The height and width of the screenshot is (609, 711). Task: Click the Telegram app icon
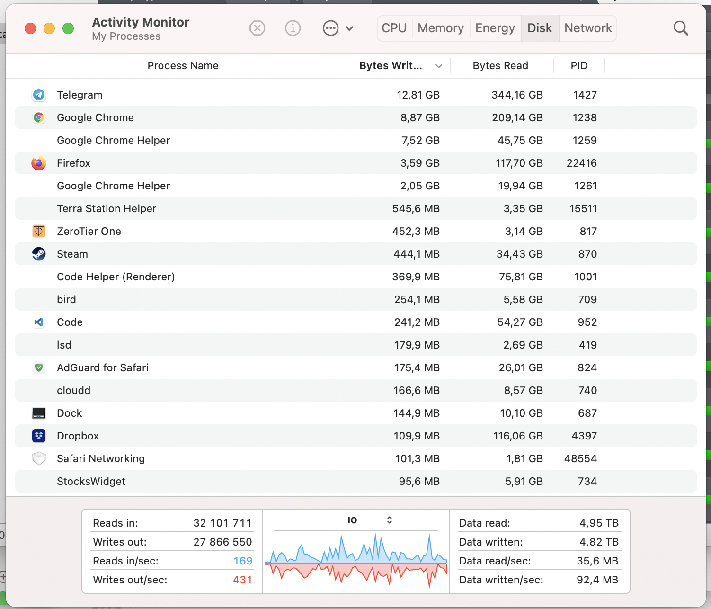click(39, 95)
